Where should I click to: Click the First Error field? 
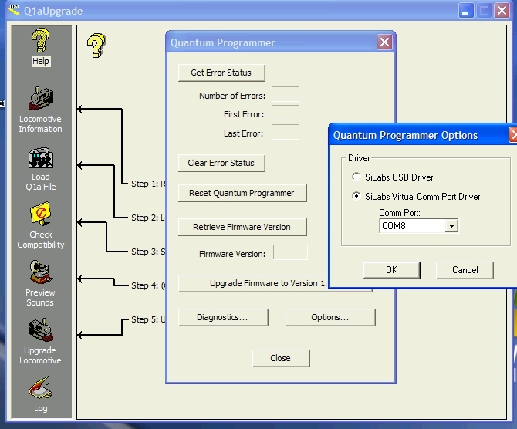(286, 113)
